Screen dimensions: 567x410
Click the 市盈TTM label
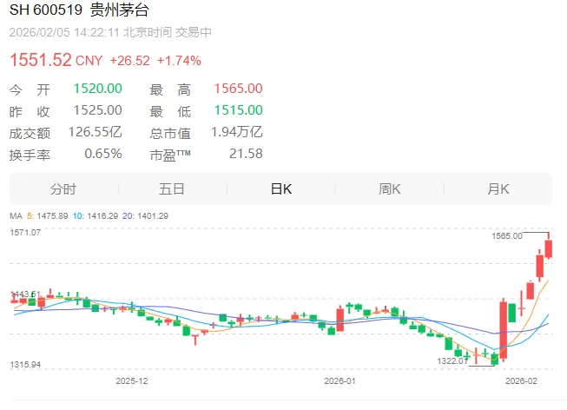(170, 155)
